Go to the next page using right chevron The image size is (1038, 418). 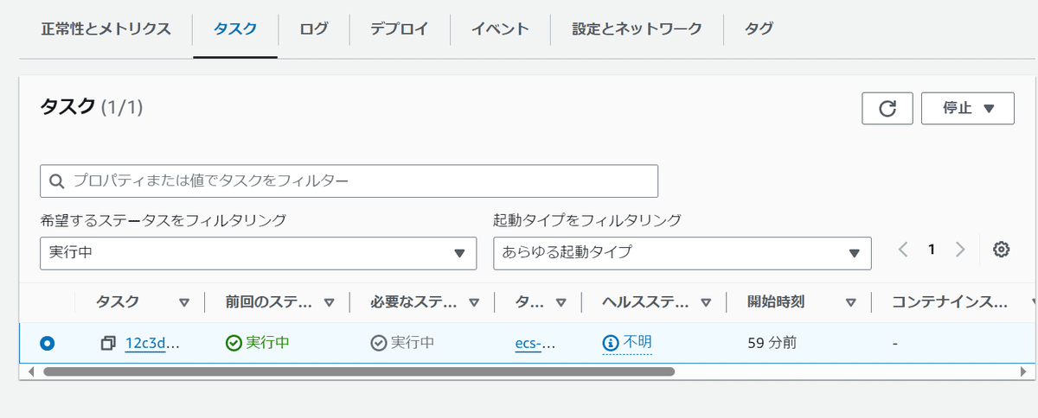tap(959, 250)
